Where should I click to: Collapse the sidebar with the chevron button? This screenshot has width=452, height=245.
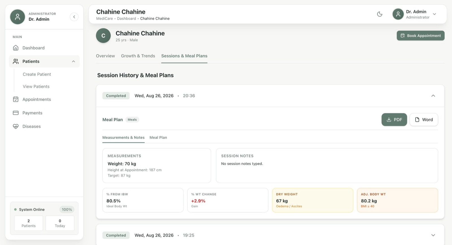click(x=74, y=17)
